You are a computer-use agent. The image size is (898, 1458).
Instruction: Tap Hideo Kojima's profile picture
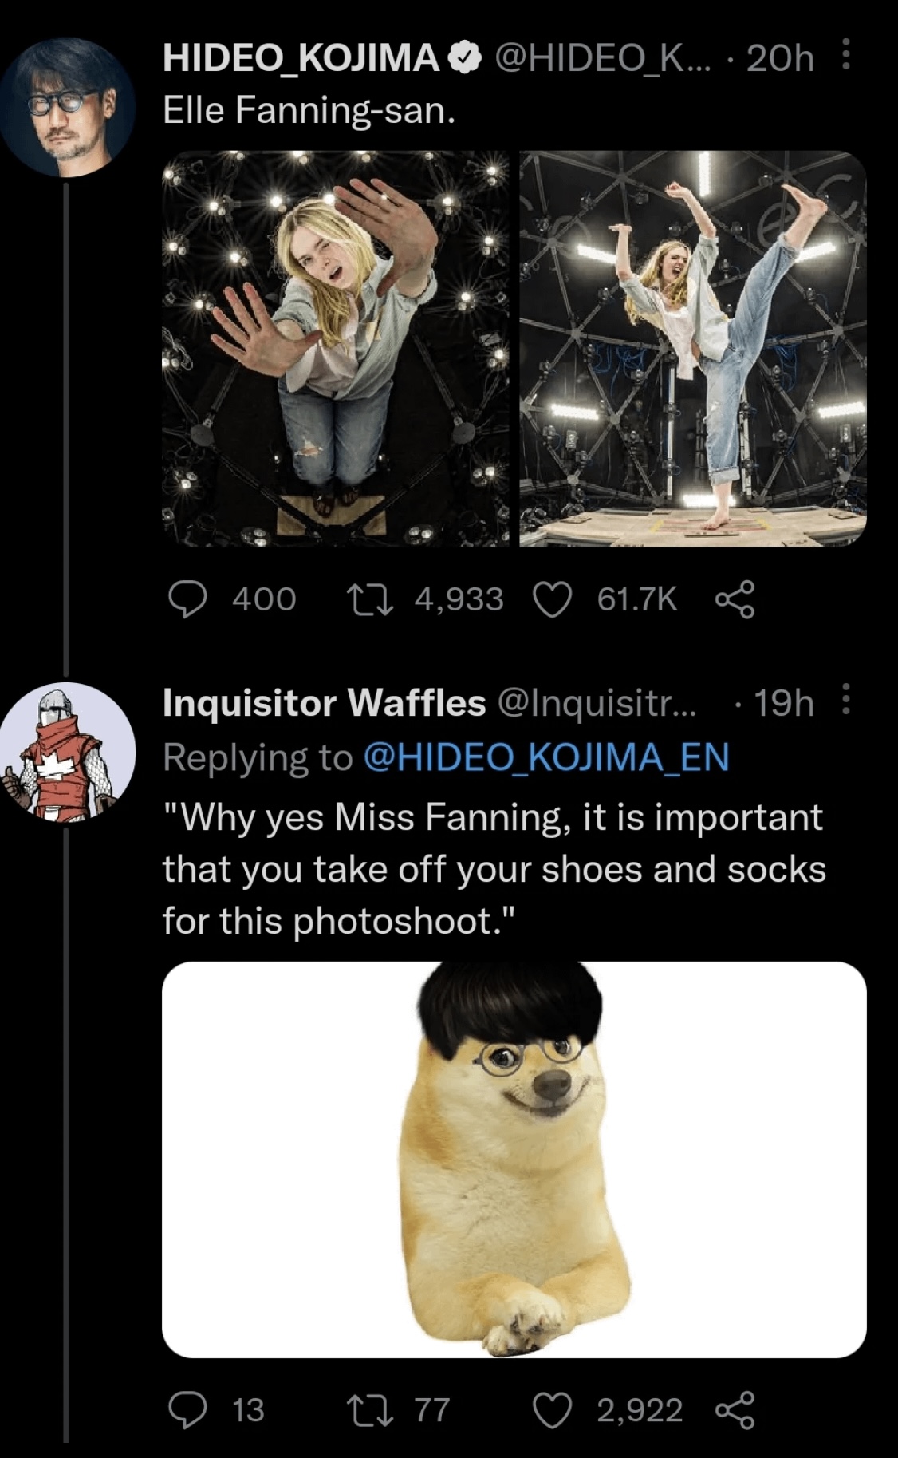[x=68, y=108]
